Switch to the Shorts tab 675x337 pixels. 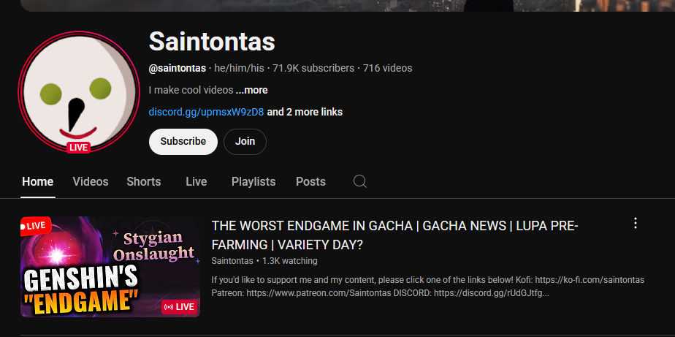click(x=144, y=181)
